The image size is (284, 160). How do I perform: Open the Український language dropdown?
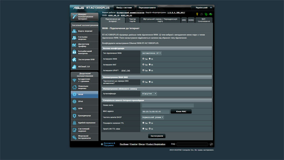click(x=202, y=8)
